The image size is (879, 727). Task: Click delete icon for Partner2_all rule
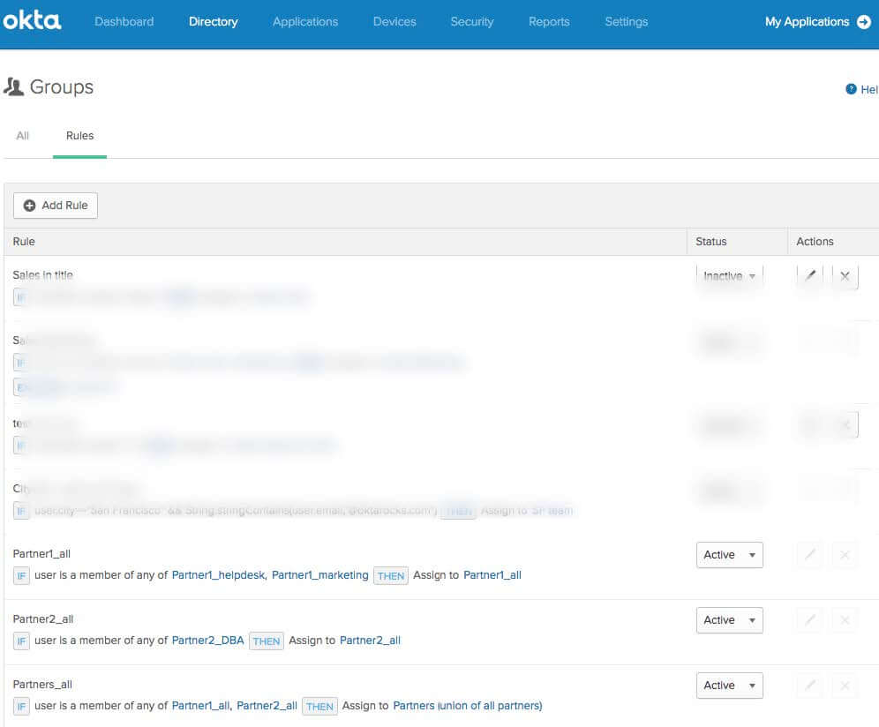click(x=845, y=620)
